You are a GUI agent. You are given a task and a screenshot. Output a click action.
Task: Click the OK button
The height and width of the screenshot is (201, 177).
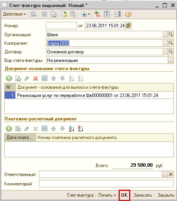pyautogui.click(x=124, y=195)
